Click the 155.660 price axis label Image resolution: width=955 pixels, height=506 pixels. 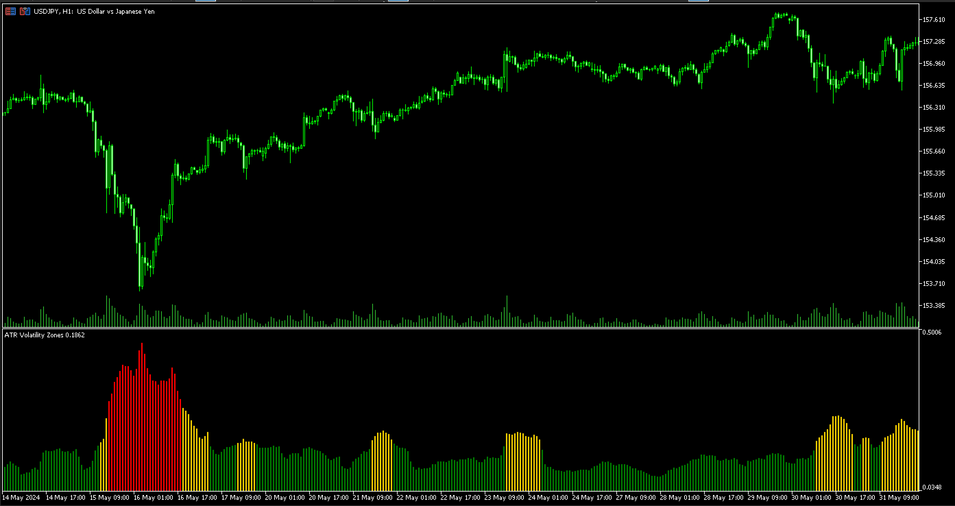(934, 151)
